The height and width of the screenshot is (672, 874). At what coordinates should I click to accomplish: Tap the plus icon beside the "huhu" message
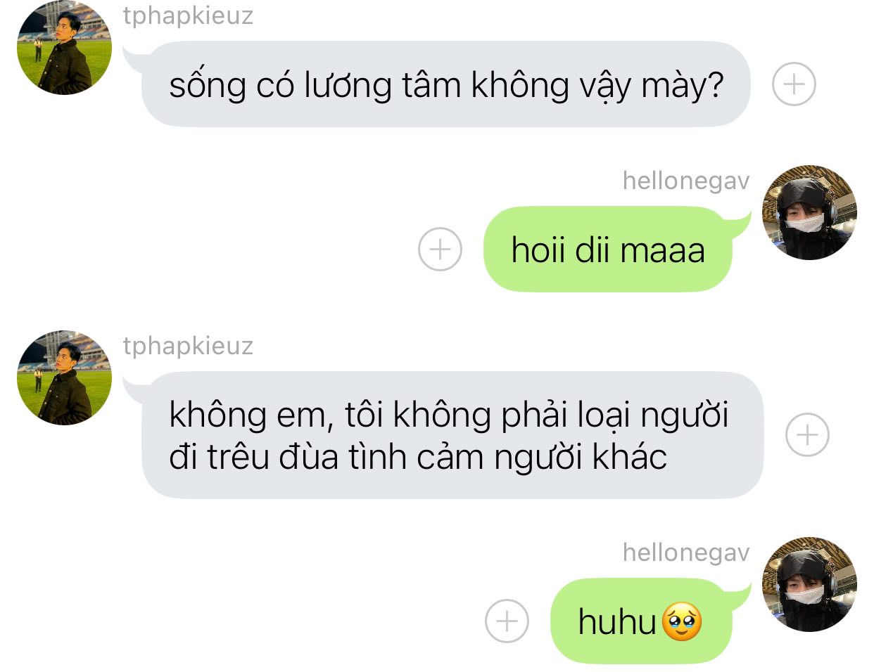click(507, 621)
